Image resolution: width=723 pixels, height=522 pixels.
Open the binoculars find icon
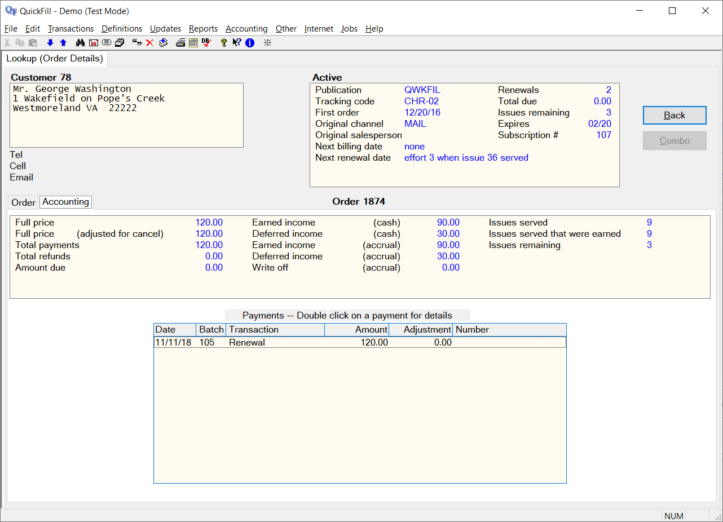[x=80, y=43]
